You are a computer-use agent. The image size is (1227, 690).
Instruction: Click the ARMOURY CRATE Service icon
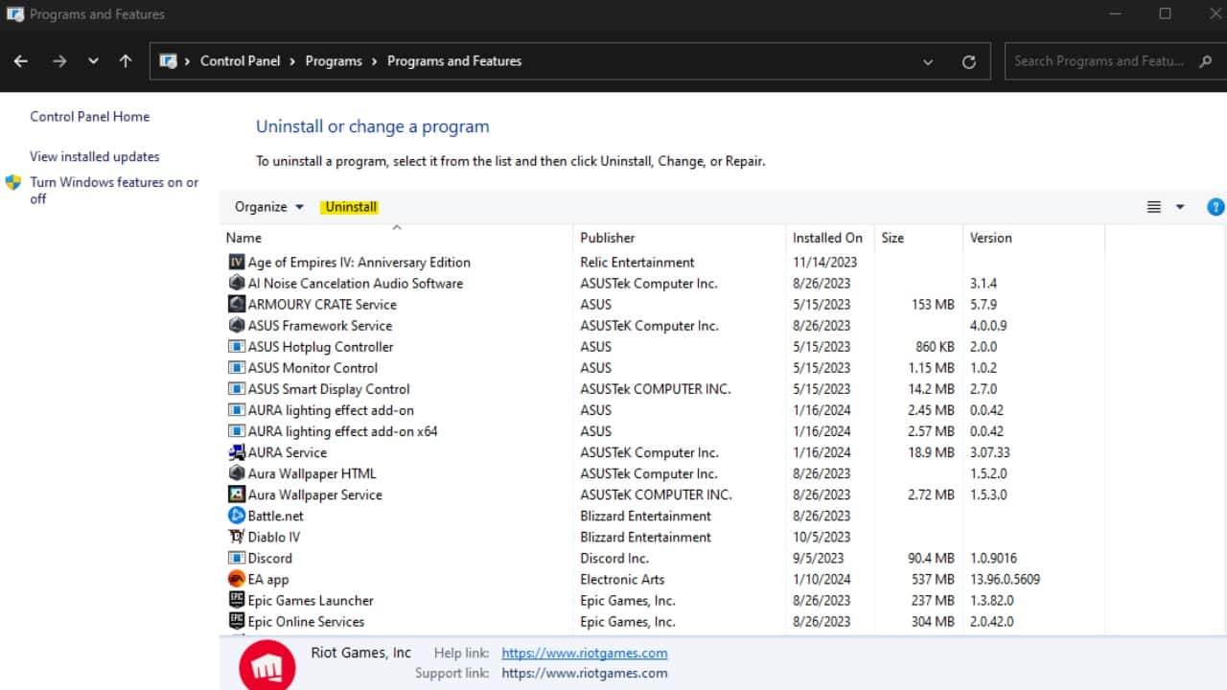point(237,304)
